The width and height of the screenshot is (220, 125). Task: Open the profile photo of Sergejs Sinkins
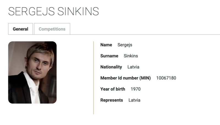32,73
